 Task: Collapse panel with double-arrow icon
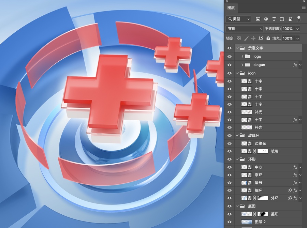304,1
